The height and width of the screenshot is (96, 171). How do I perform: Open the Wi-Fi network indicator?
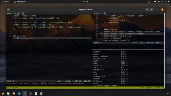point(155,2)
